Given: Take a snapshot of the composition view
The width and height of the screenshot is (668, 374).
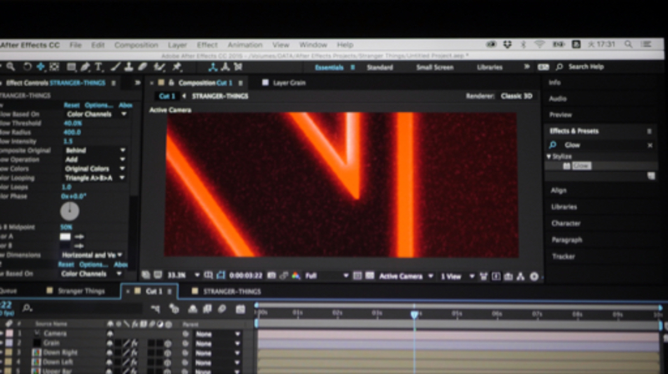Looking at the screenshot, I should pos(271,276).
